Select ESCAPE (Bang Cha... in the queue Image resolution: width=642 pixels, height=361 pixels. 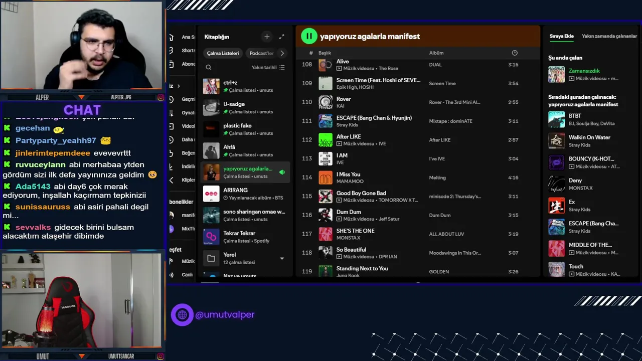click(x=593, y=223)
